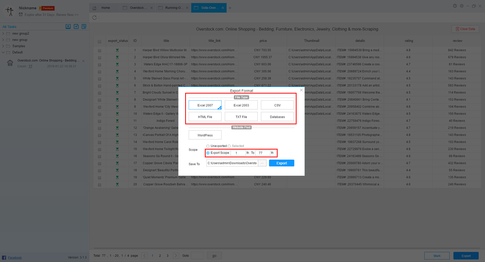Click Renew Now link

[67, 15]
